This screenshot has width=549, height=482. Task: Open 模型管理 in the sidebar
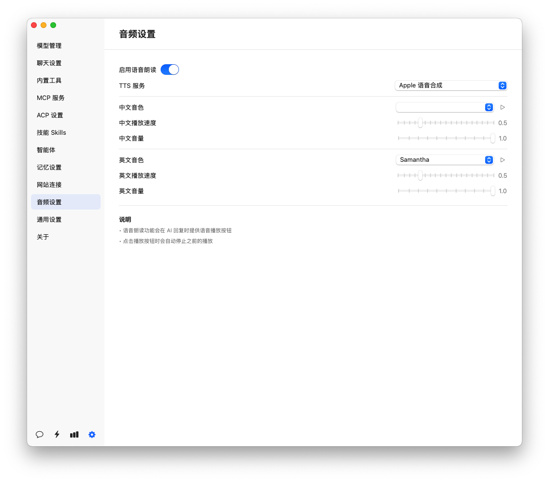click(x=49, y=45)
